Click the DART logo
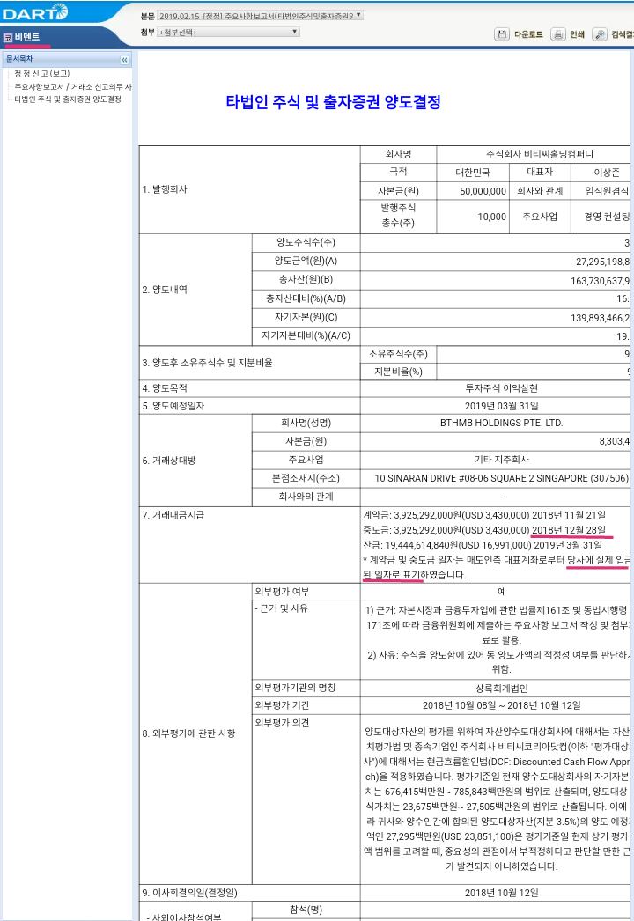This screenshot has width=634, height=921. pyautogui.click(x=34, y=12)
